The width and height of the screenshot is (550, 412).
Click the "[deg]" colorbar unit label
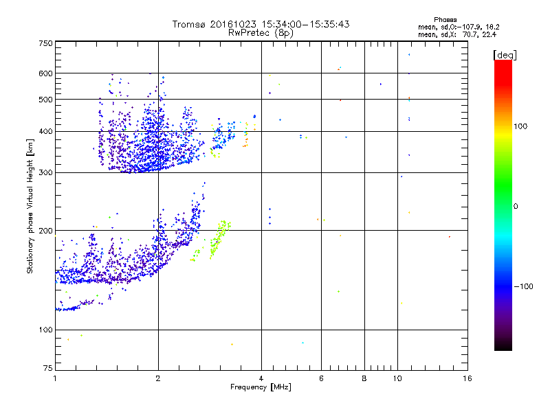(x=505, y=55)
